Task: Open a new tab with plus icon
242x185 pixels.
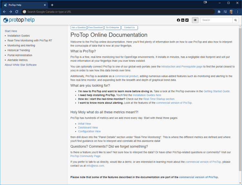Action: pos(52,5)
